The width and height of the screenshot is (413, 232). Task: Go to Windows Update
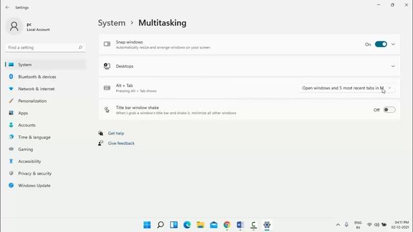coord(46,186)
